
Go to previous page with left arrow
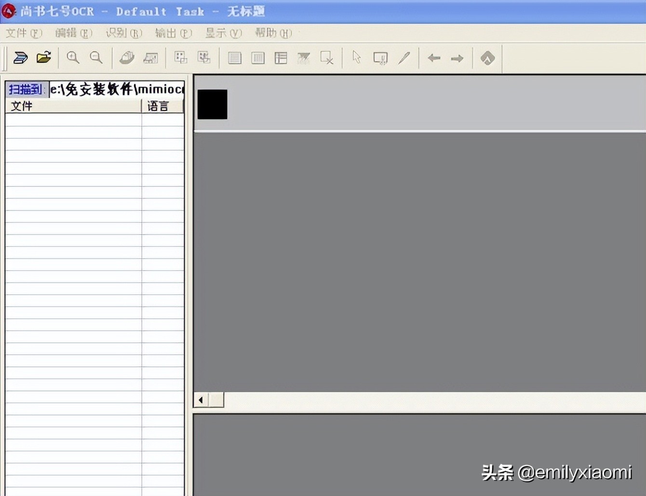tap(434, 58)
